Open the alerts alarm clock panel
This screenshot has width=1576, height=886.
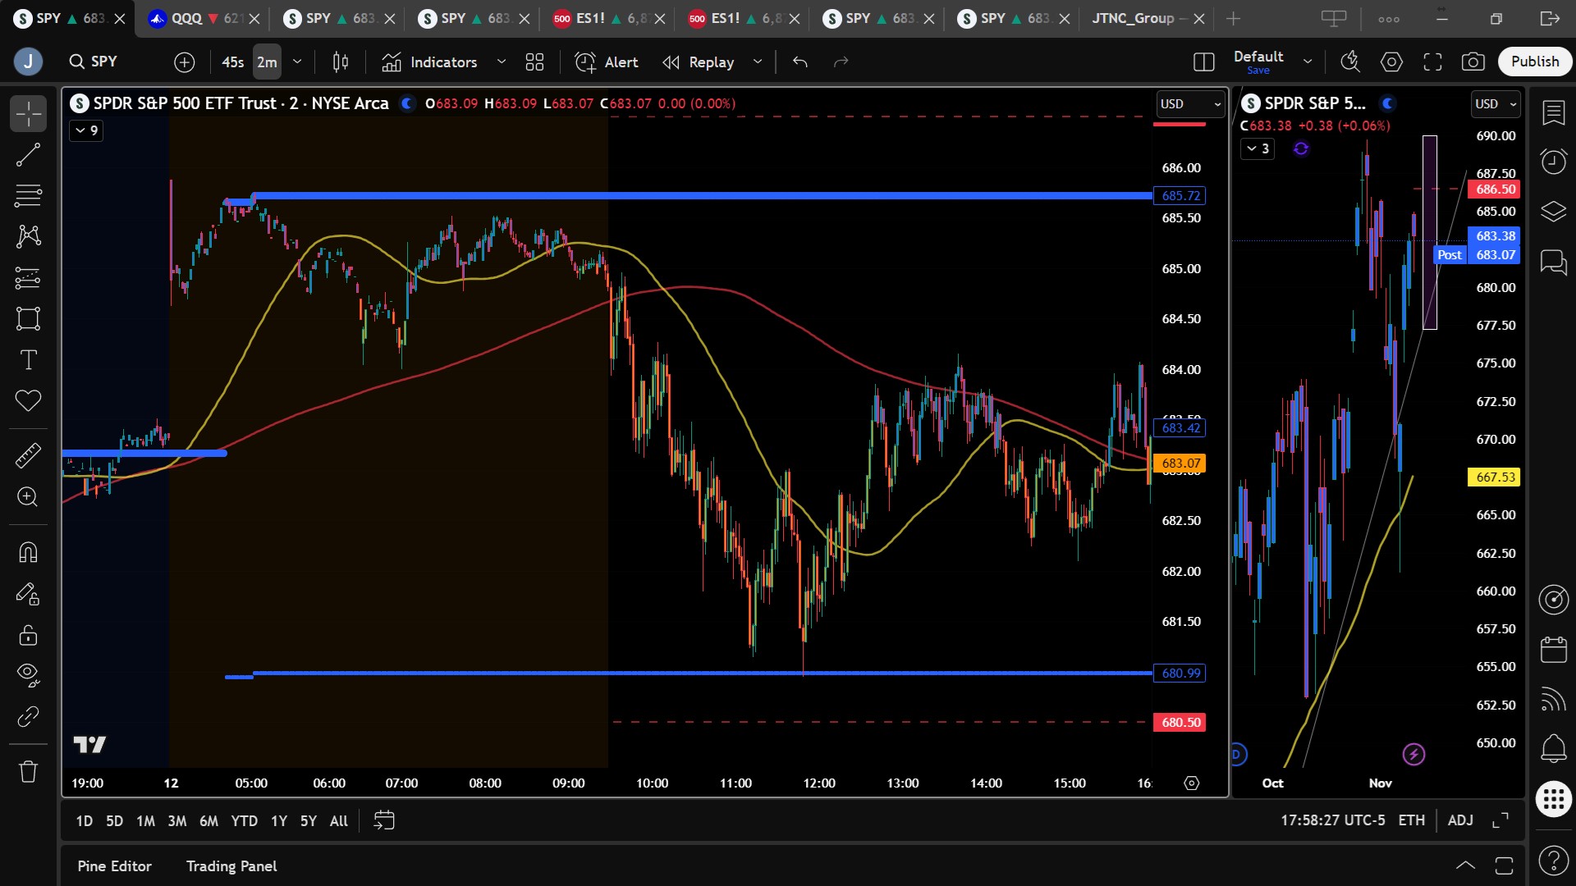pos(1553,162)
